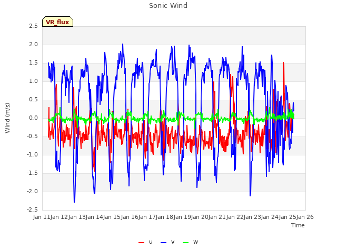Click the Jan 17 tick label

pos(147,217)
